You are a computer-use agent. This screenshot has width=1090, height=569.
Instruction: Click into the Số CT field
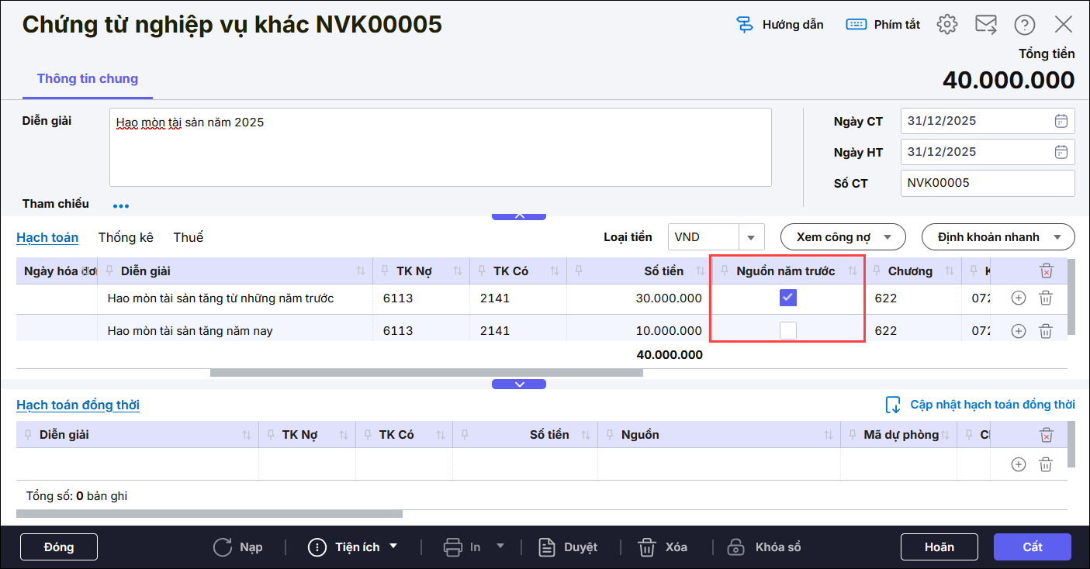pos(987,184)
